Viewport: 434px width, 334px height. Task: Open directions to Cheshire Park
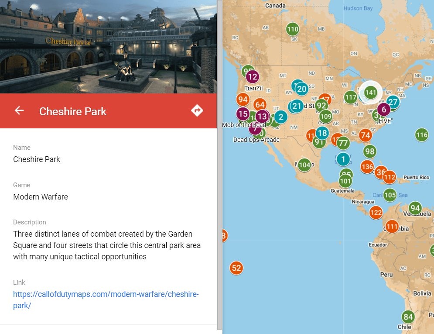197,110
